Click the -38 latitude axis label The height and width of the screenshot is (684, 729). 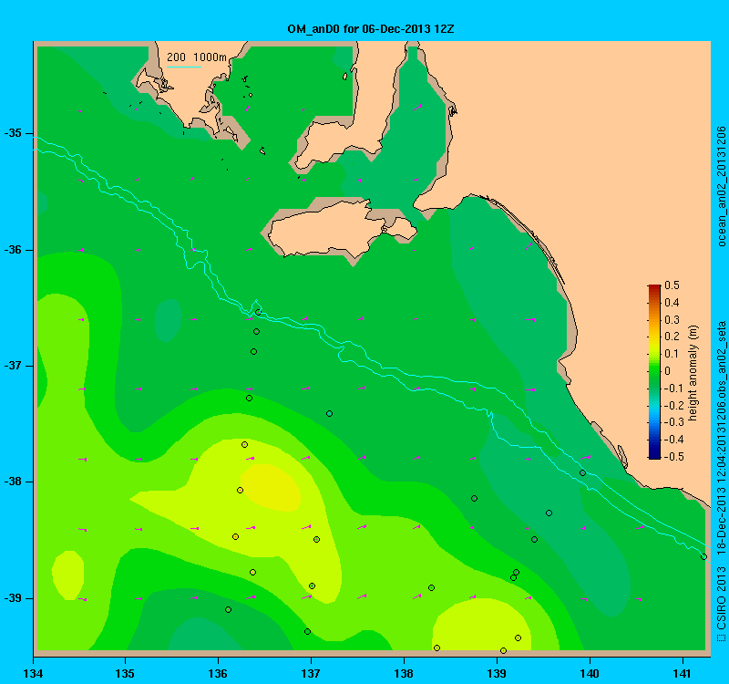13,482
